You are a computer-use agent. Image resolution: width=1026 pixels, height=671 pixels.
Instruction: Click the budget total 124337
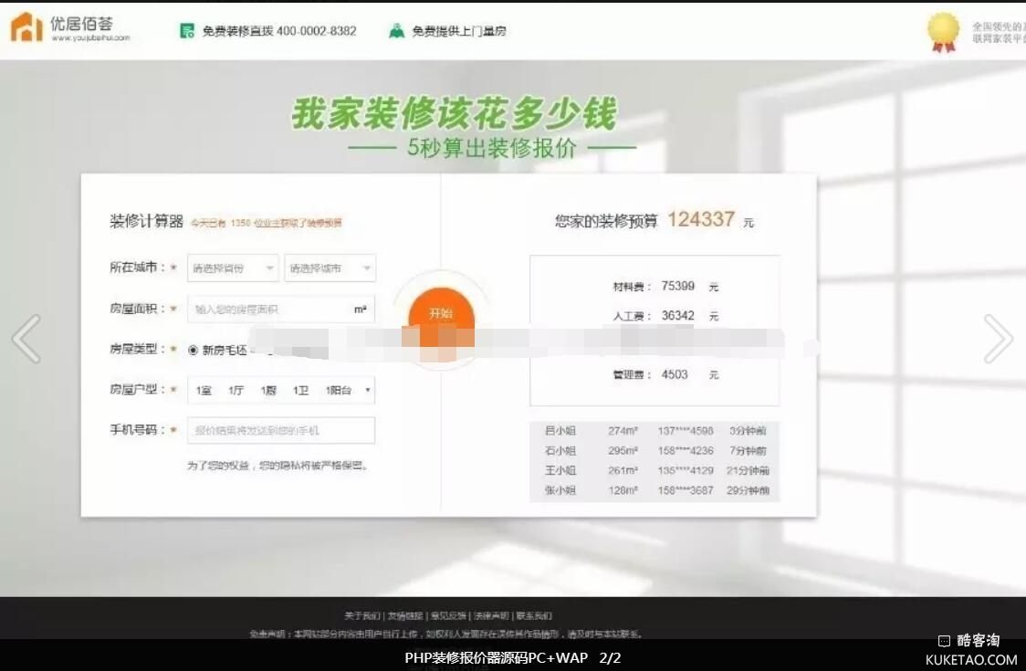pyautogui.click(x=701, y=219)
